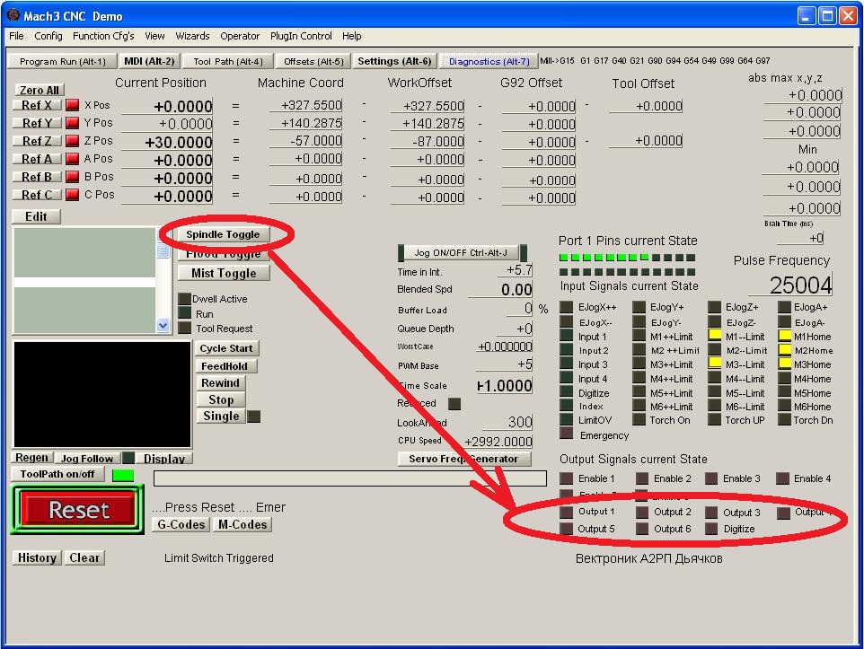Click the Emergency input signal LED
This screenshot has width=864, height=649.
coord(567,434)
